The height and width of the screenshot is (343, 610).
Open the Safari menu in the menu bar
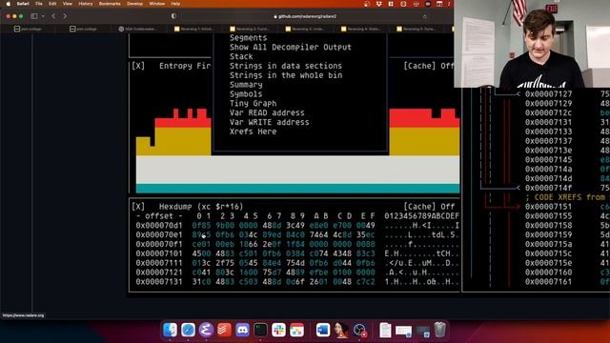point(23,4)
